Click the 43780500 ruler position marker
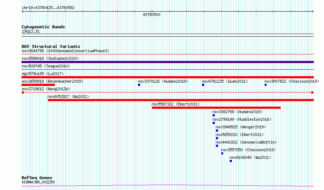Screen dimensions: 324x190 (151, 15)
